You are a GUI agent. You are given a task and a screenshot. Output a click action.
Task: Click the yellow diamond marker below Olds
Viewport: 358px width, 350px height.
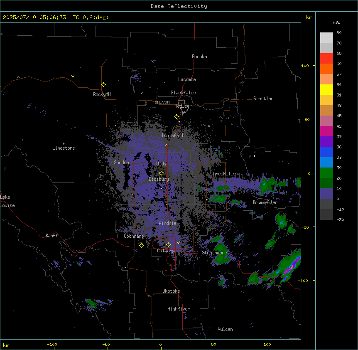pyautogui.click(x=161, y=173)
